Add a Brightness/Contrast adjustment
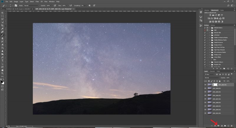This screenshot has width=236, height=128. [210, 15]
